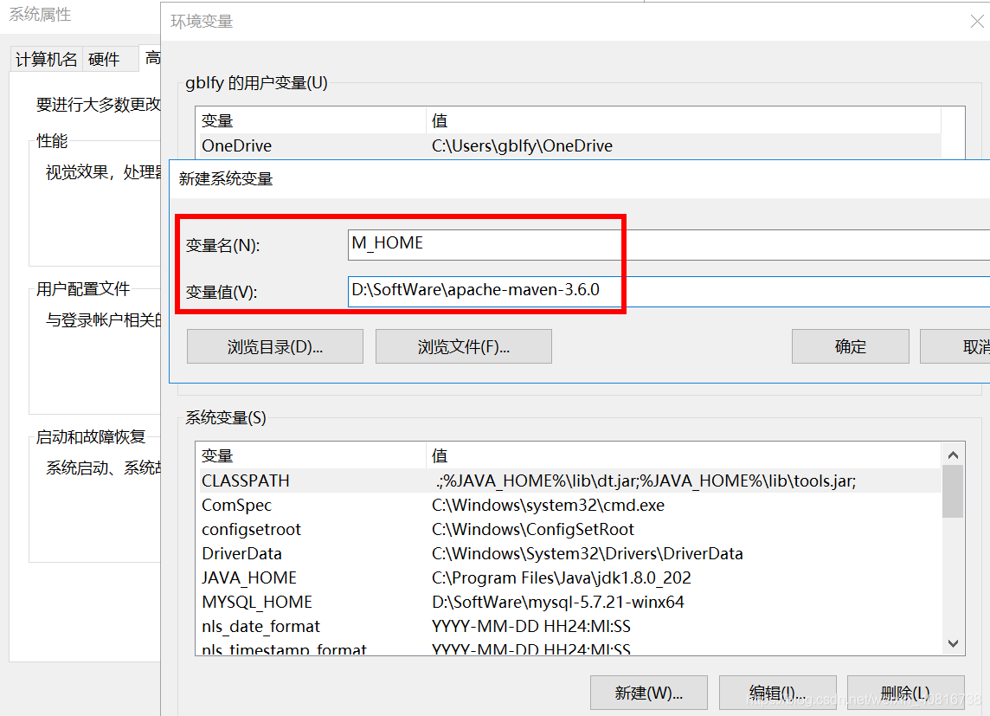
Task: Open the 计算机名 tab in 系统属性
Action: pos(46,60)
